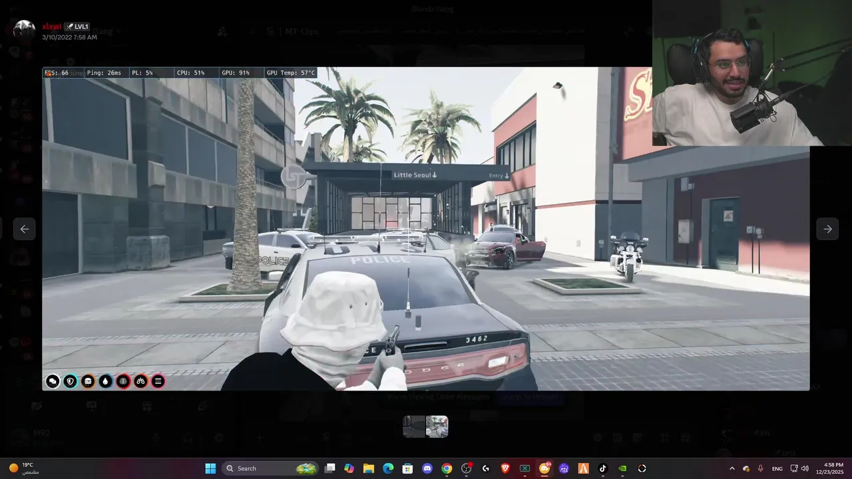Screen dimensions: 852x479
Task: Click the chat bubbles HUD icon
Action: tap(53, 381)
